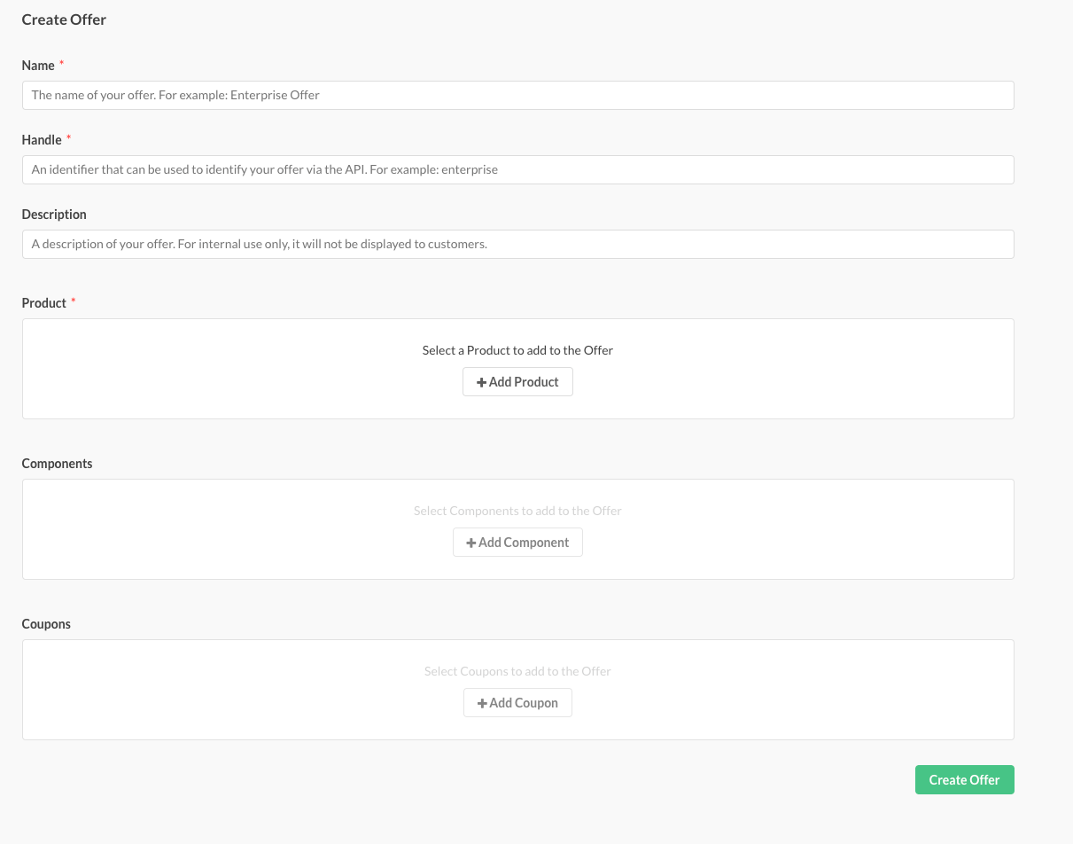The height and width of the screenshot is (844, 1073).
Task: Click the plus icon on Add Component
Action: pos(471,543)
